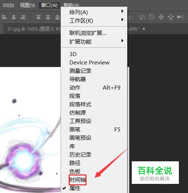Expand the 扩展功能 submenu
The image size is (188, 193).
click(95, 42)
